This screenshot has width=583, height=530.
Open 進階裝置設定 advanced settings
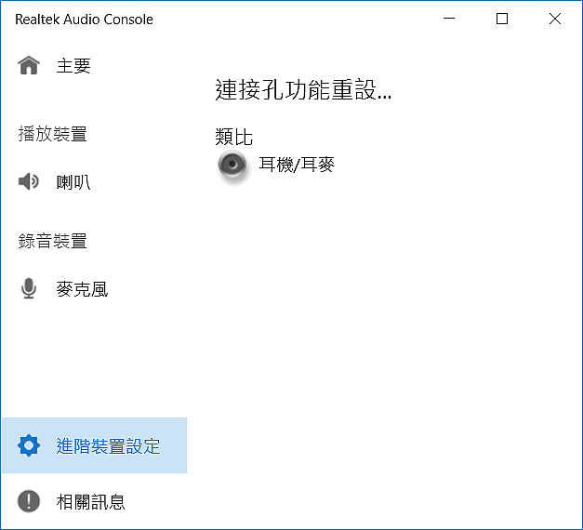(x=95, y=445)
